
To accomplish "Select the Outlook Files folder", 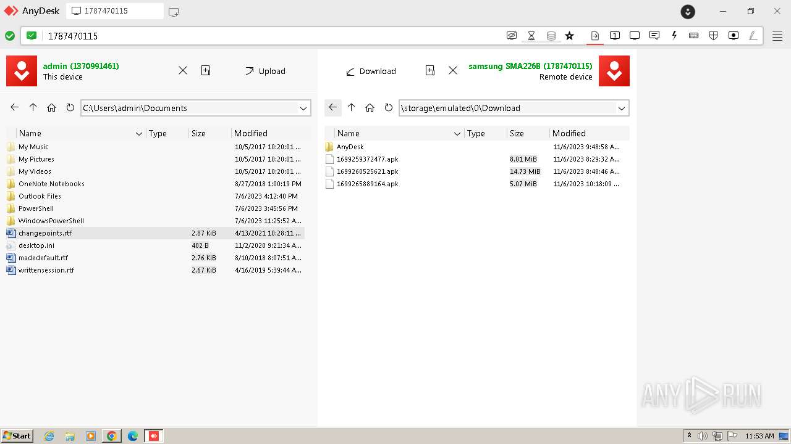I will point(155,196).
